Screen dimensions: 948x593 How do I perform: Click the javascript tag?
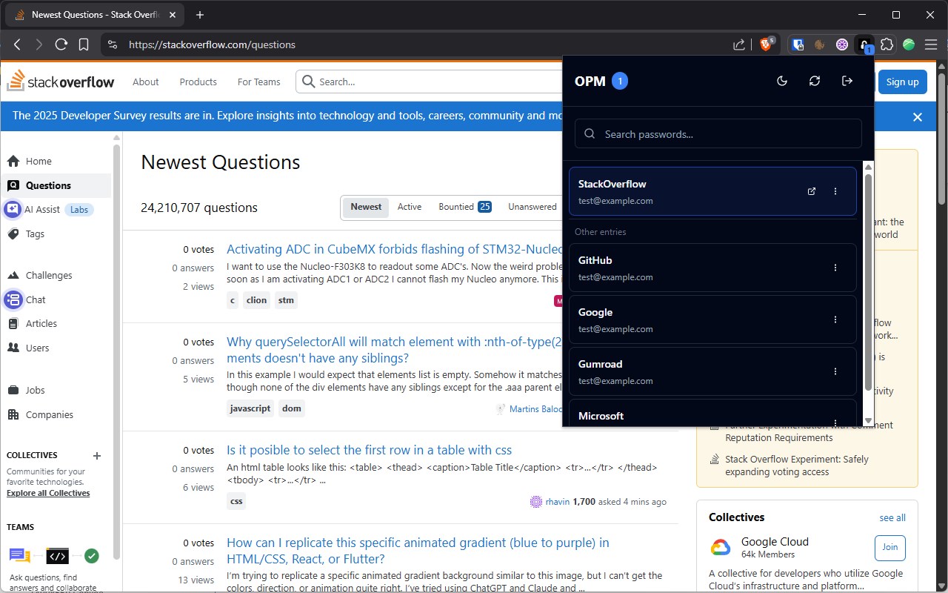[x=250, y=408]
